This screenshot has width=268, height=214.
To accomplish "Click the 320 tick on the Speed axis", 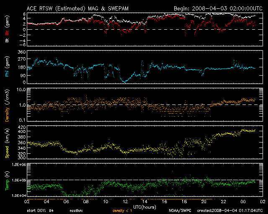I will pyautogui.click(x=22, y=153).
